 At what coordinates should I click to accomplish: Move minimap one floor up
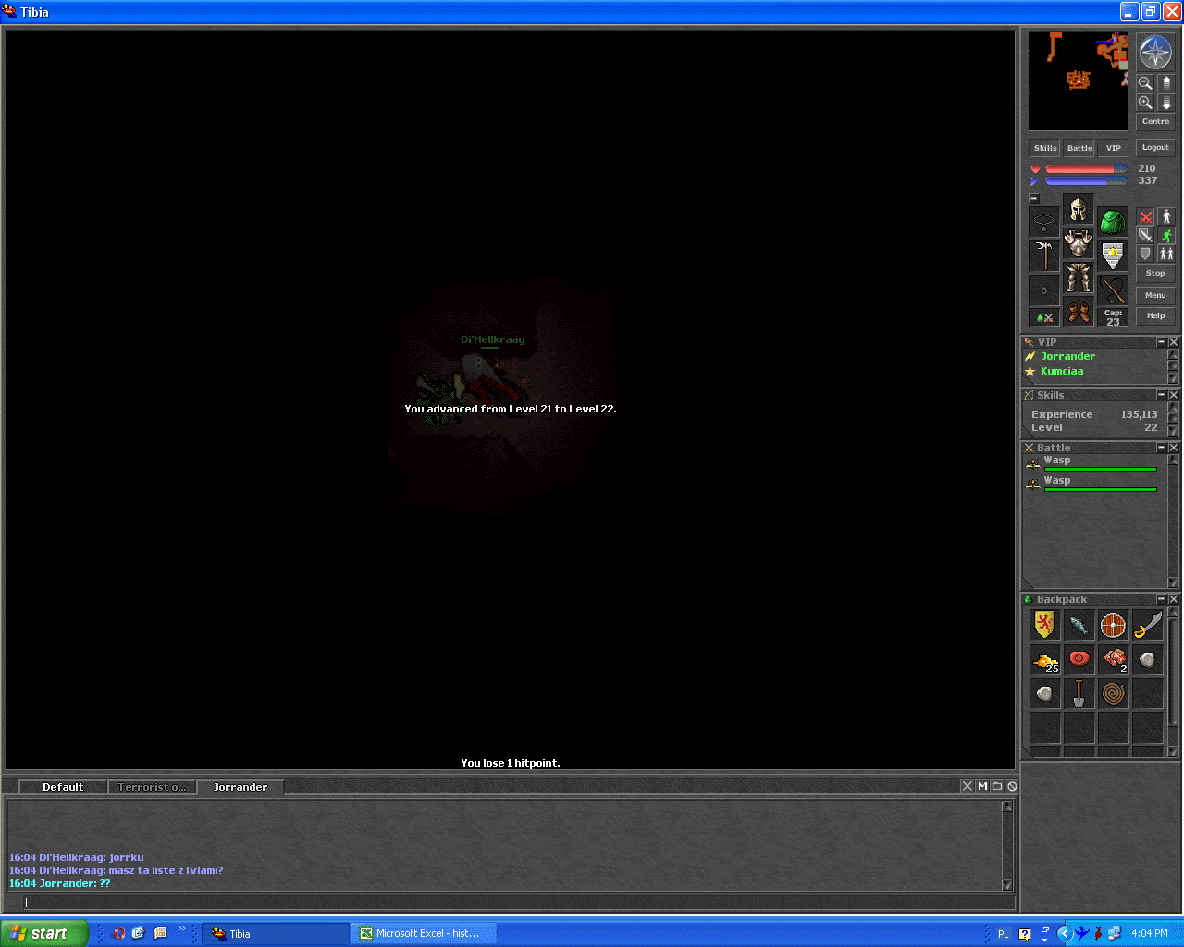coord(1165,82)
